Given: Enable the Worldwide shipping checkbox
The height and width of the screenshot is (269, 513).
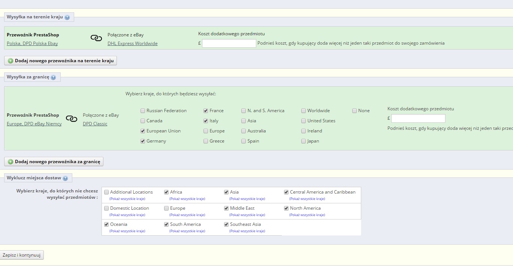Looking at the screenshot, I should [304, 111].
